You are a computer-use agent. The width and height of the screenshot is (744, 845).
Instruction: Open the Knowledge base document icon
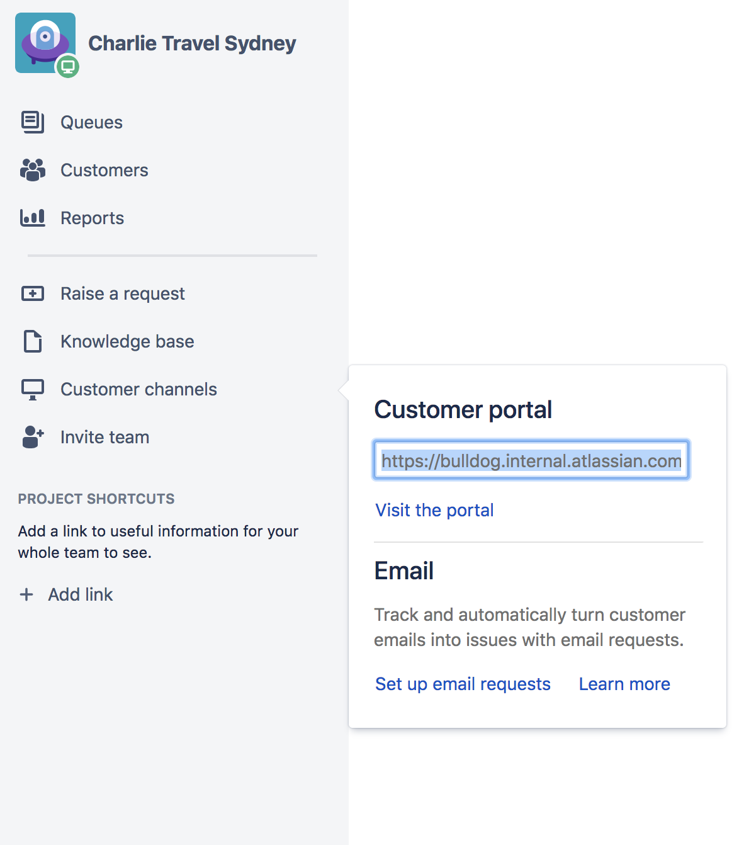[x=31, y=341]
